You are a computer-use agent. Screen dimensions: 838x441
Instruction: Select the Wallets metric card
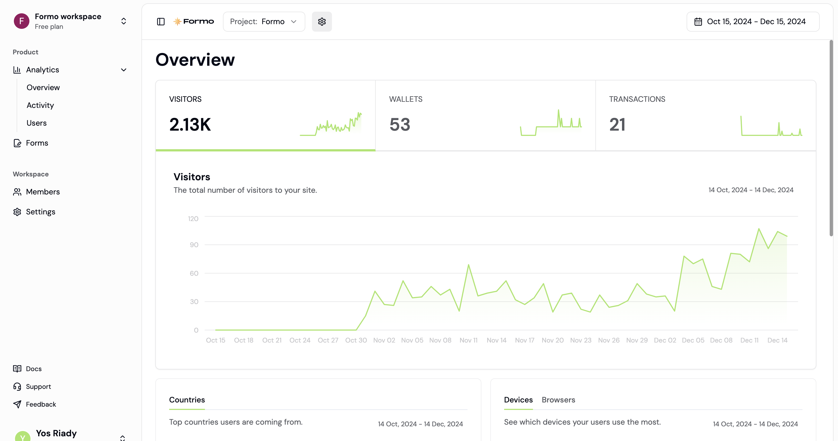pyautogui.click(x=485, y=116)
